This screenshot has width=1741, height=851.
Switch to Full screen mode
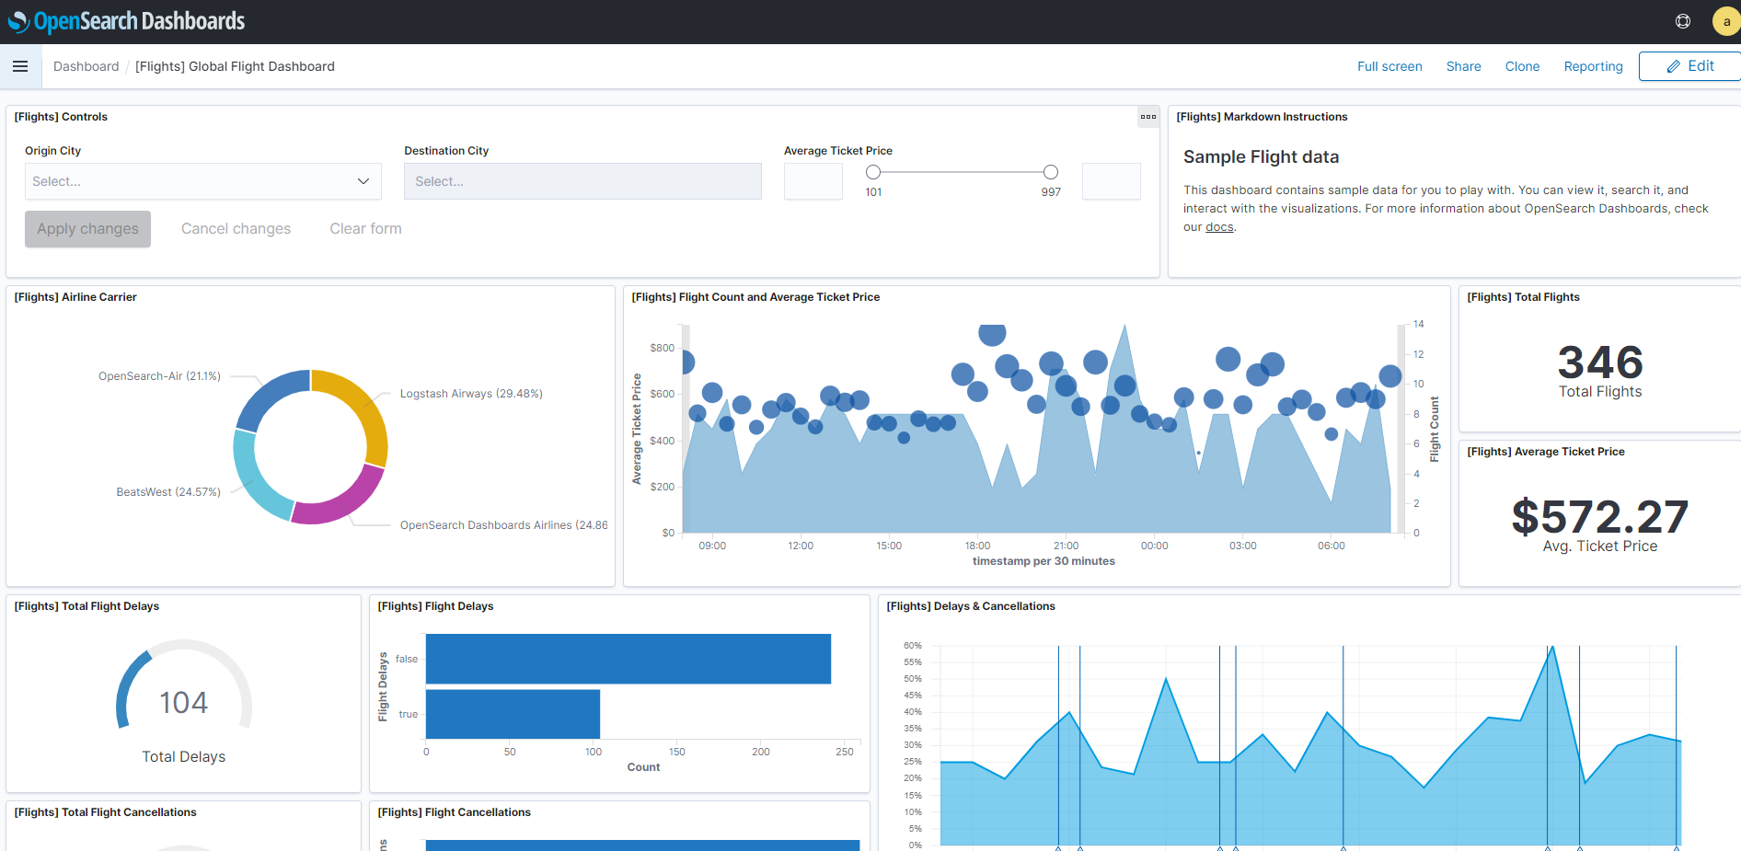pos(1389,66)
